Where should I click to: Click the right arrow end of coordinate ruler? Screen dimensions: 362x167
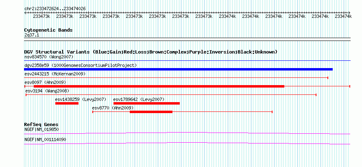[x=349, y=13]
